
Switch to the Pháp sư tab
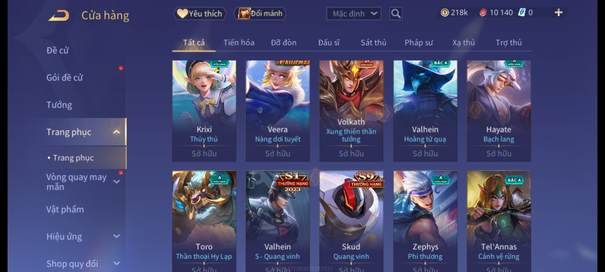click(419, 43)
